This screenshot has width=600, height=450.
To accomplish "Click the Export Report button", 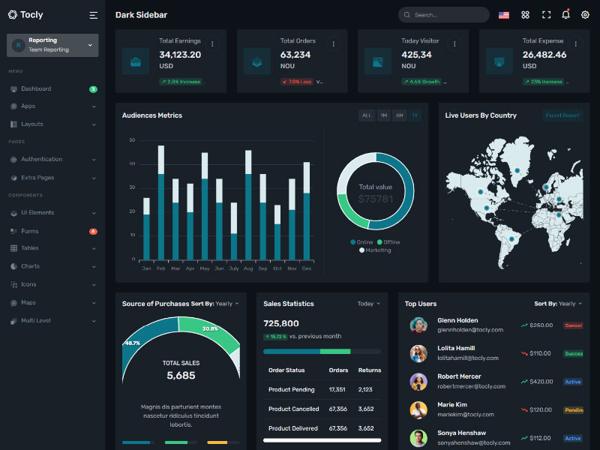I will point(562,115).
